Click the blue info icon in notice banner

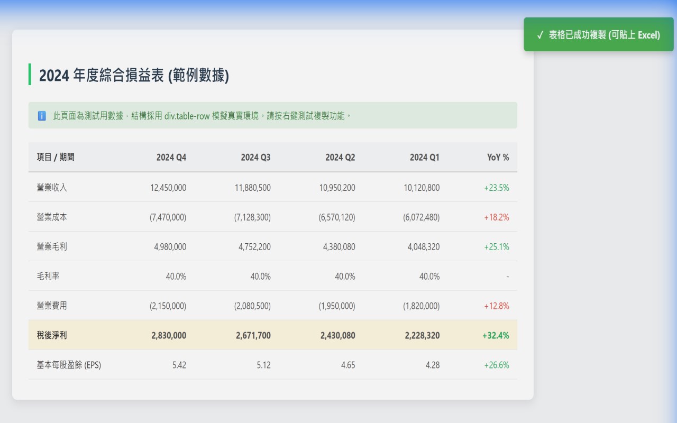42,116
